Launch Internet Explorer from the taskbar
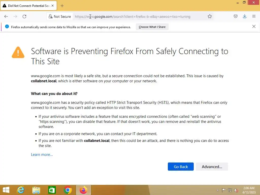260x195 pixels. (x=21, y=190)
